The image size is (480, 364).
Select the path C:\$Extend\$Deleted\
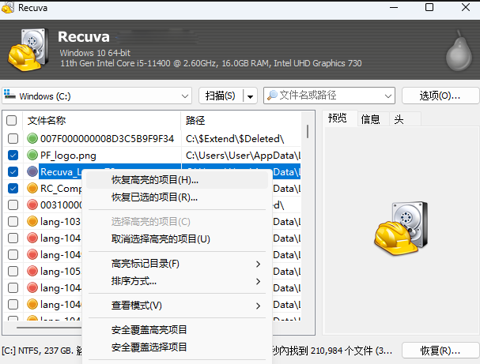(235, 139)
